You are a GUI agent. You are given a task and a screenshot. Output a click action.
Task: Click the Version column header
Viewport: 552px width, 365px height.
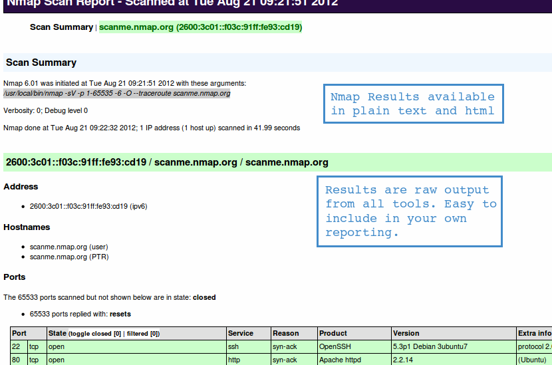[x=454, y=333]
